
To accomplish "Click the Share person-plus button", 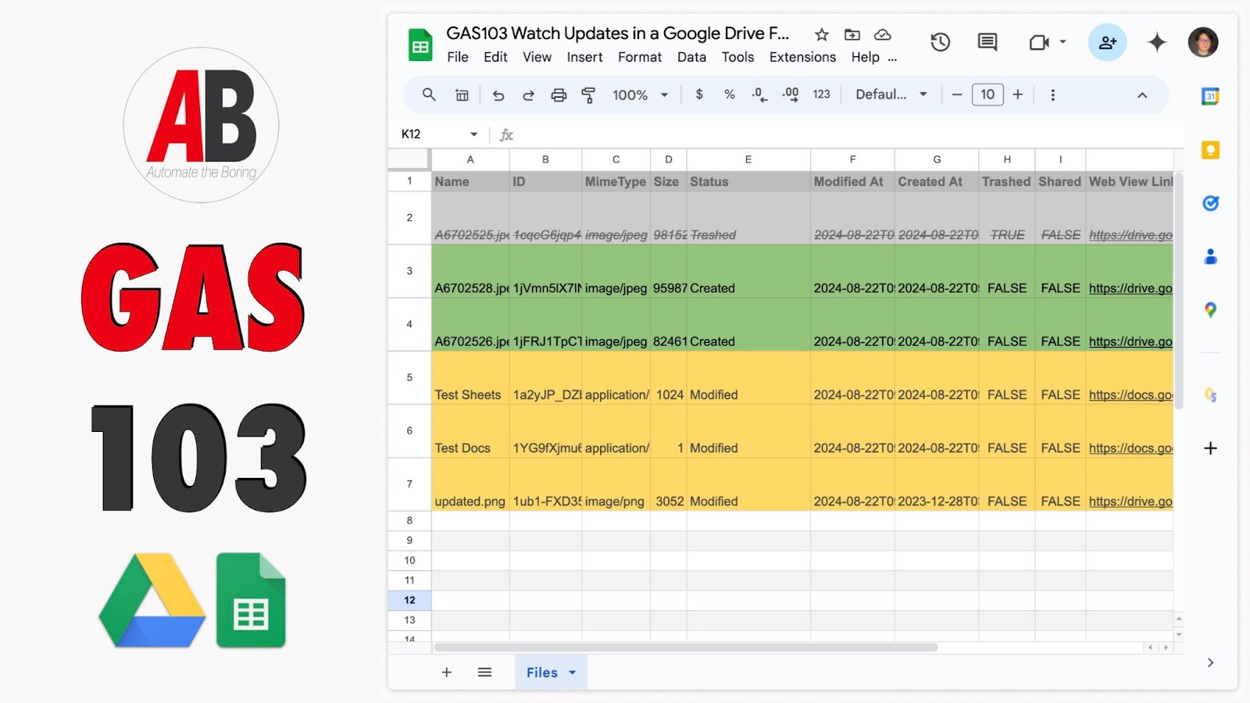I will (x=1107, y=42).
